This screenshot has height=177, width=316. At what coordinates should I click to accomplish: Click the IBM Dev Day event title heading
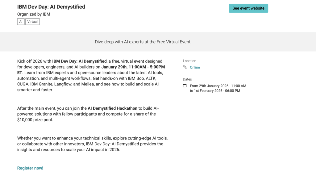pos(51,6)
